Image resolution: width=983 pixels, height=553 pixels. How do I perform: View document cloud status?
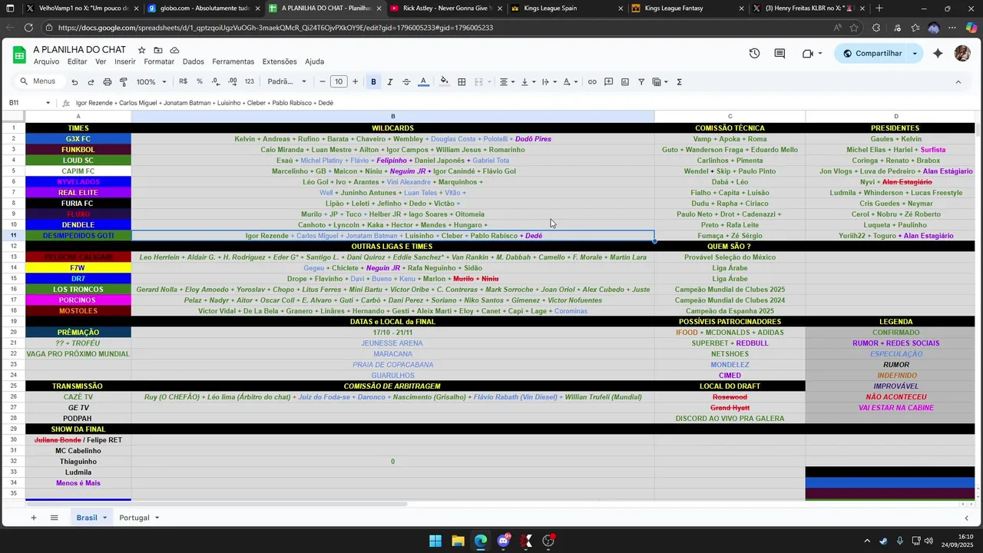click(x=174, y=50)
